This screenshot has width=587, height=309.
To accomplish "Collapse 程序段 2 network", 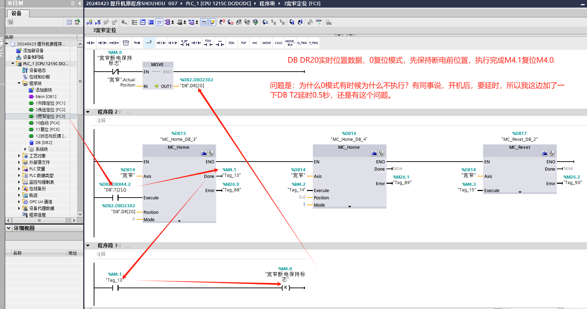I will click(x=88, y=112).
